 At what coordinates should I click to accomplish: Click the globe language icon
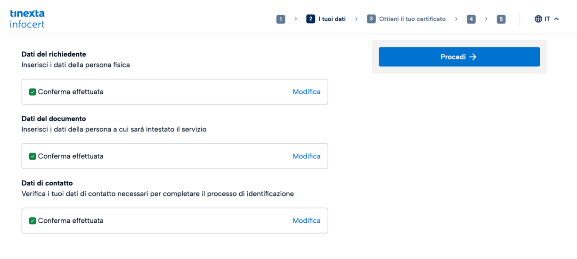[538, 19]
